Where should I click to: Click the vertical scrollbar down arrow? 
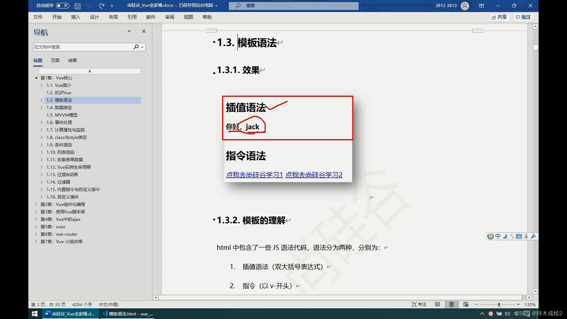535,291
